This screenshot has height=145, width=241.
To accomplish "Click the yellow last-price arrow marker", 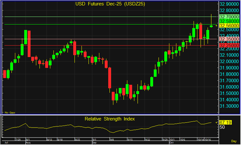I will [216, 26].
